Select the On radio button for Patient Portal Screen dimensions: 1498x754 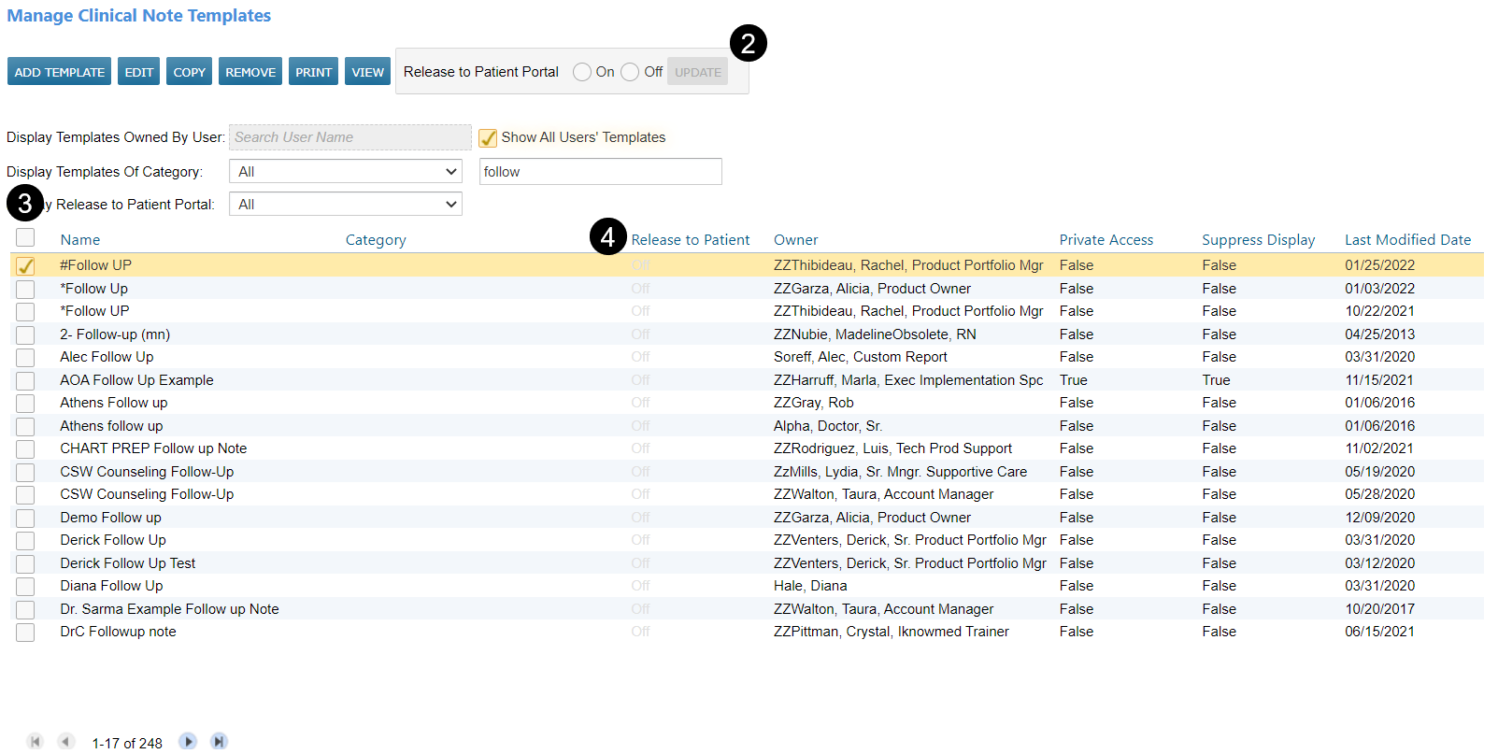582,72
